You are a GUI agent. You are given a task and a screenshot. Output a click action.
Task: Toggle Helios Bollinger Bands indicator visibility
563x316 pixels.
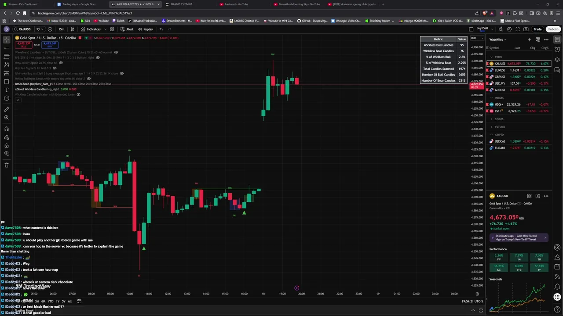[88, 79]
